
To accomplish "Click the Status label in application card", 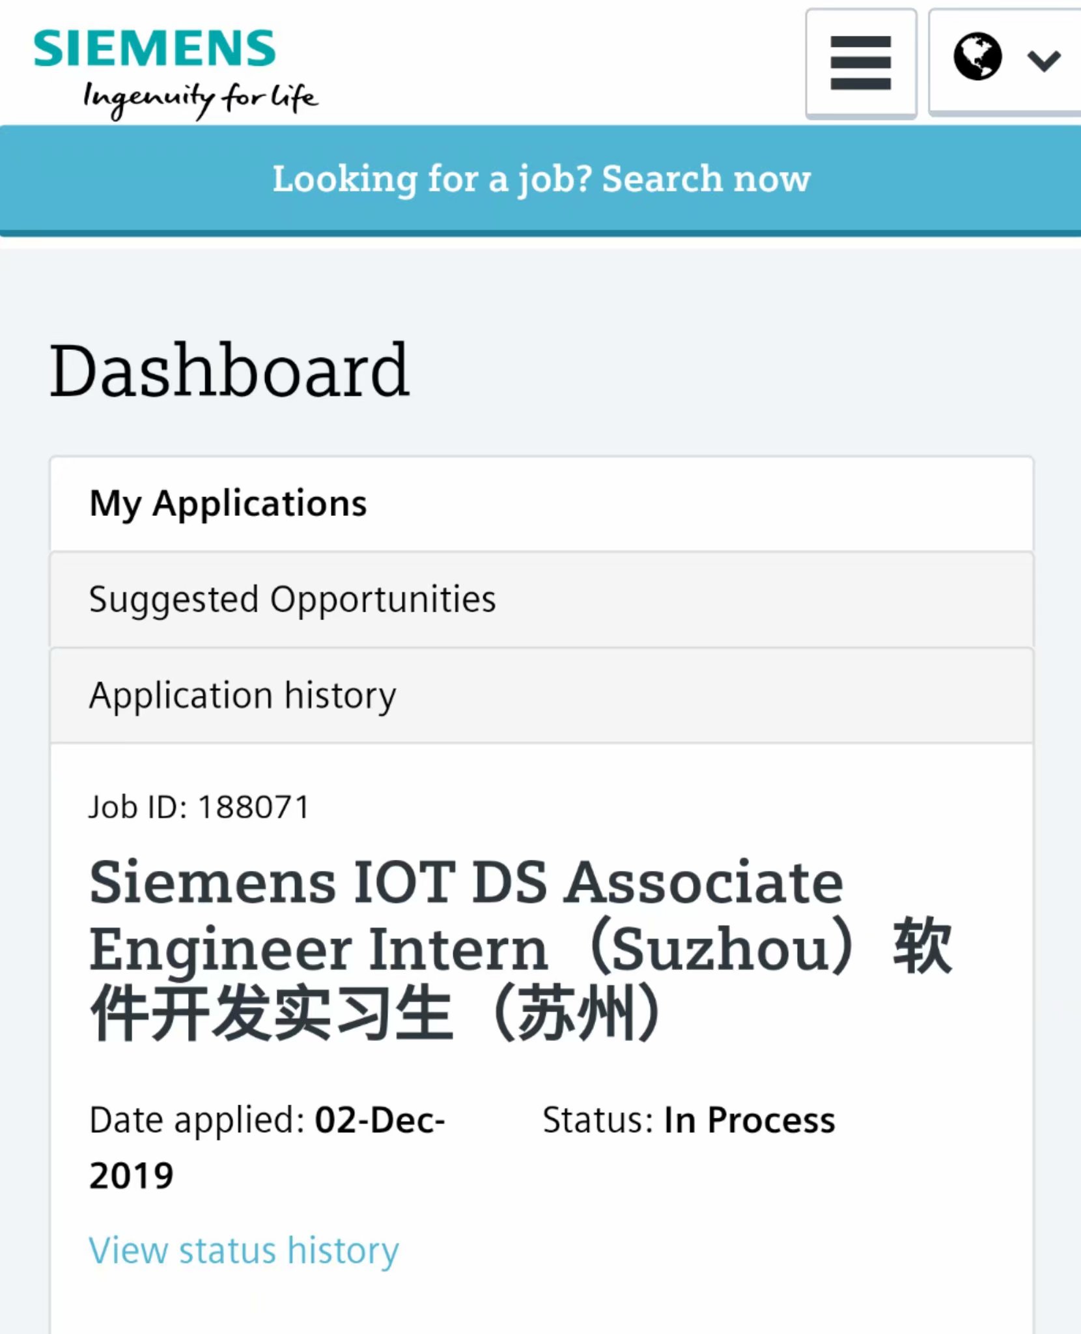I will tap(598, 1120).
